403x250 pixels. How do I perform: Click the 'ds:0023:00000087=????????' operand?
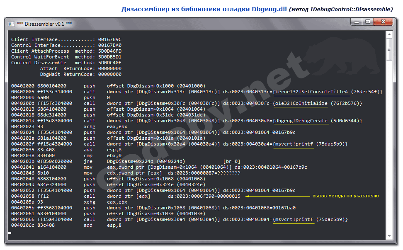(204, 173)
